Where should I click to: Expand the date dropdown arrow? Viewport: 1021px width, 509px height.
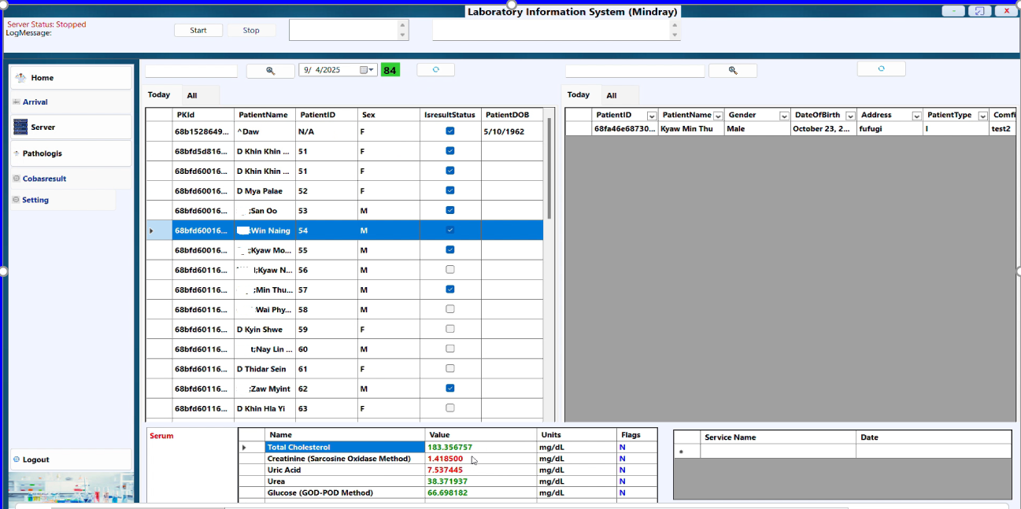[x=372, y=70]
